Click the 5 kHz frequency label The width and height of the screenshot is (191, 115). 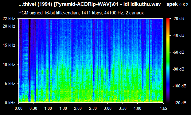click(10, 84)
